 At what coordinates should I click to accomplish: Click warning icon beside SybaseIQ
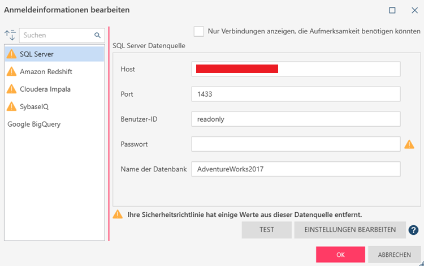[11, 106]
